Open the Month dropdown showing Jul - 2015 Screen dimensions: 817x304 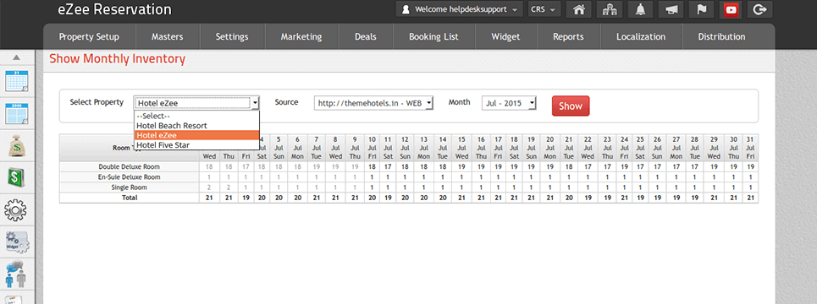pyautogui.click(x=509, y=103)
